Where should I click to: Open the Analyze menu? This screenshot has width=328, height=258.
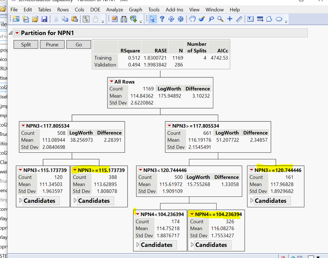click(x=114, y=10)
